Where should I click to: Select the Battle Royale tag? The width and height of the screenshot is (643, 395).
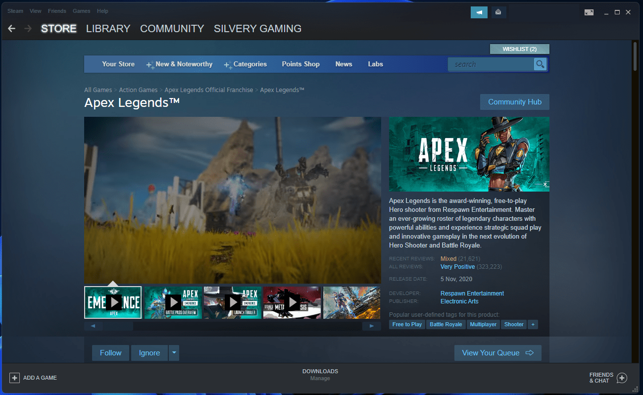pyautogui.click(x=446, y=324)
